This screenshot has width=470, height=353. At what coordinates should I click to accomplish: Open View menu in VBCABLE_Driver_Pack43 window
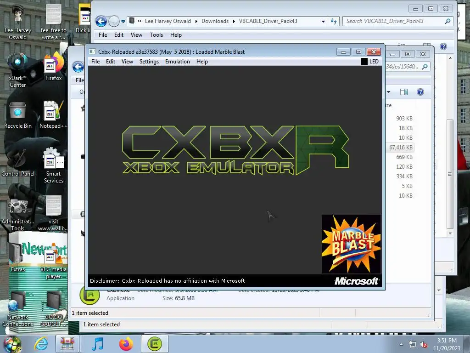(136, 35)
